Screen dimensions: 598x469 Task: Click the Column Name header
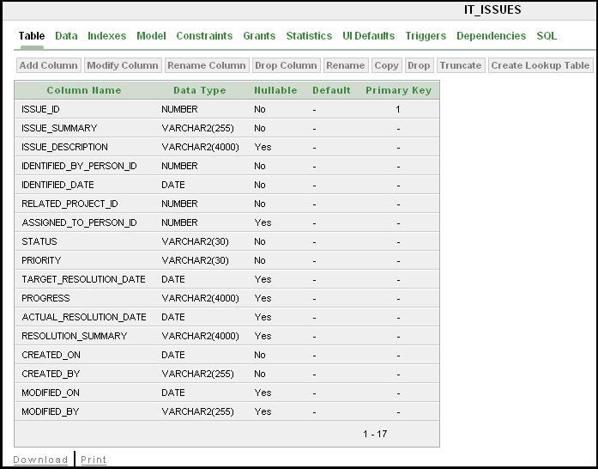pos(84,90)
